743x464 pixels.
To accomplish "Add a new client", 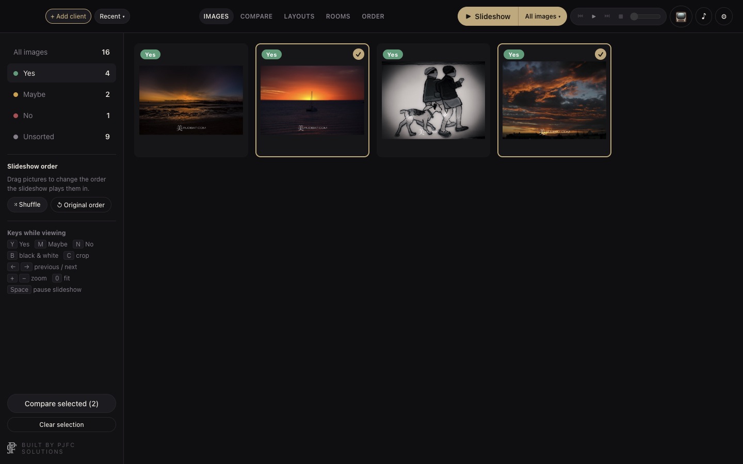I will [68, 16].
